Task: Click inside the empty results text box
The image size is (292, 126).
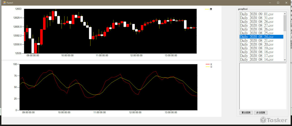Action: coord(263,86)
